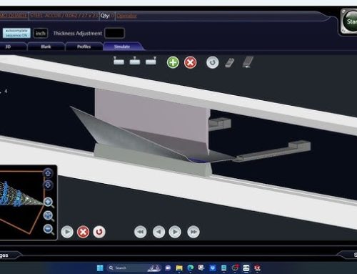Click the left-aligned backgauge icon in toolbar
The image size is (357, 274).
119,61
